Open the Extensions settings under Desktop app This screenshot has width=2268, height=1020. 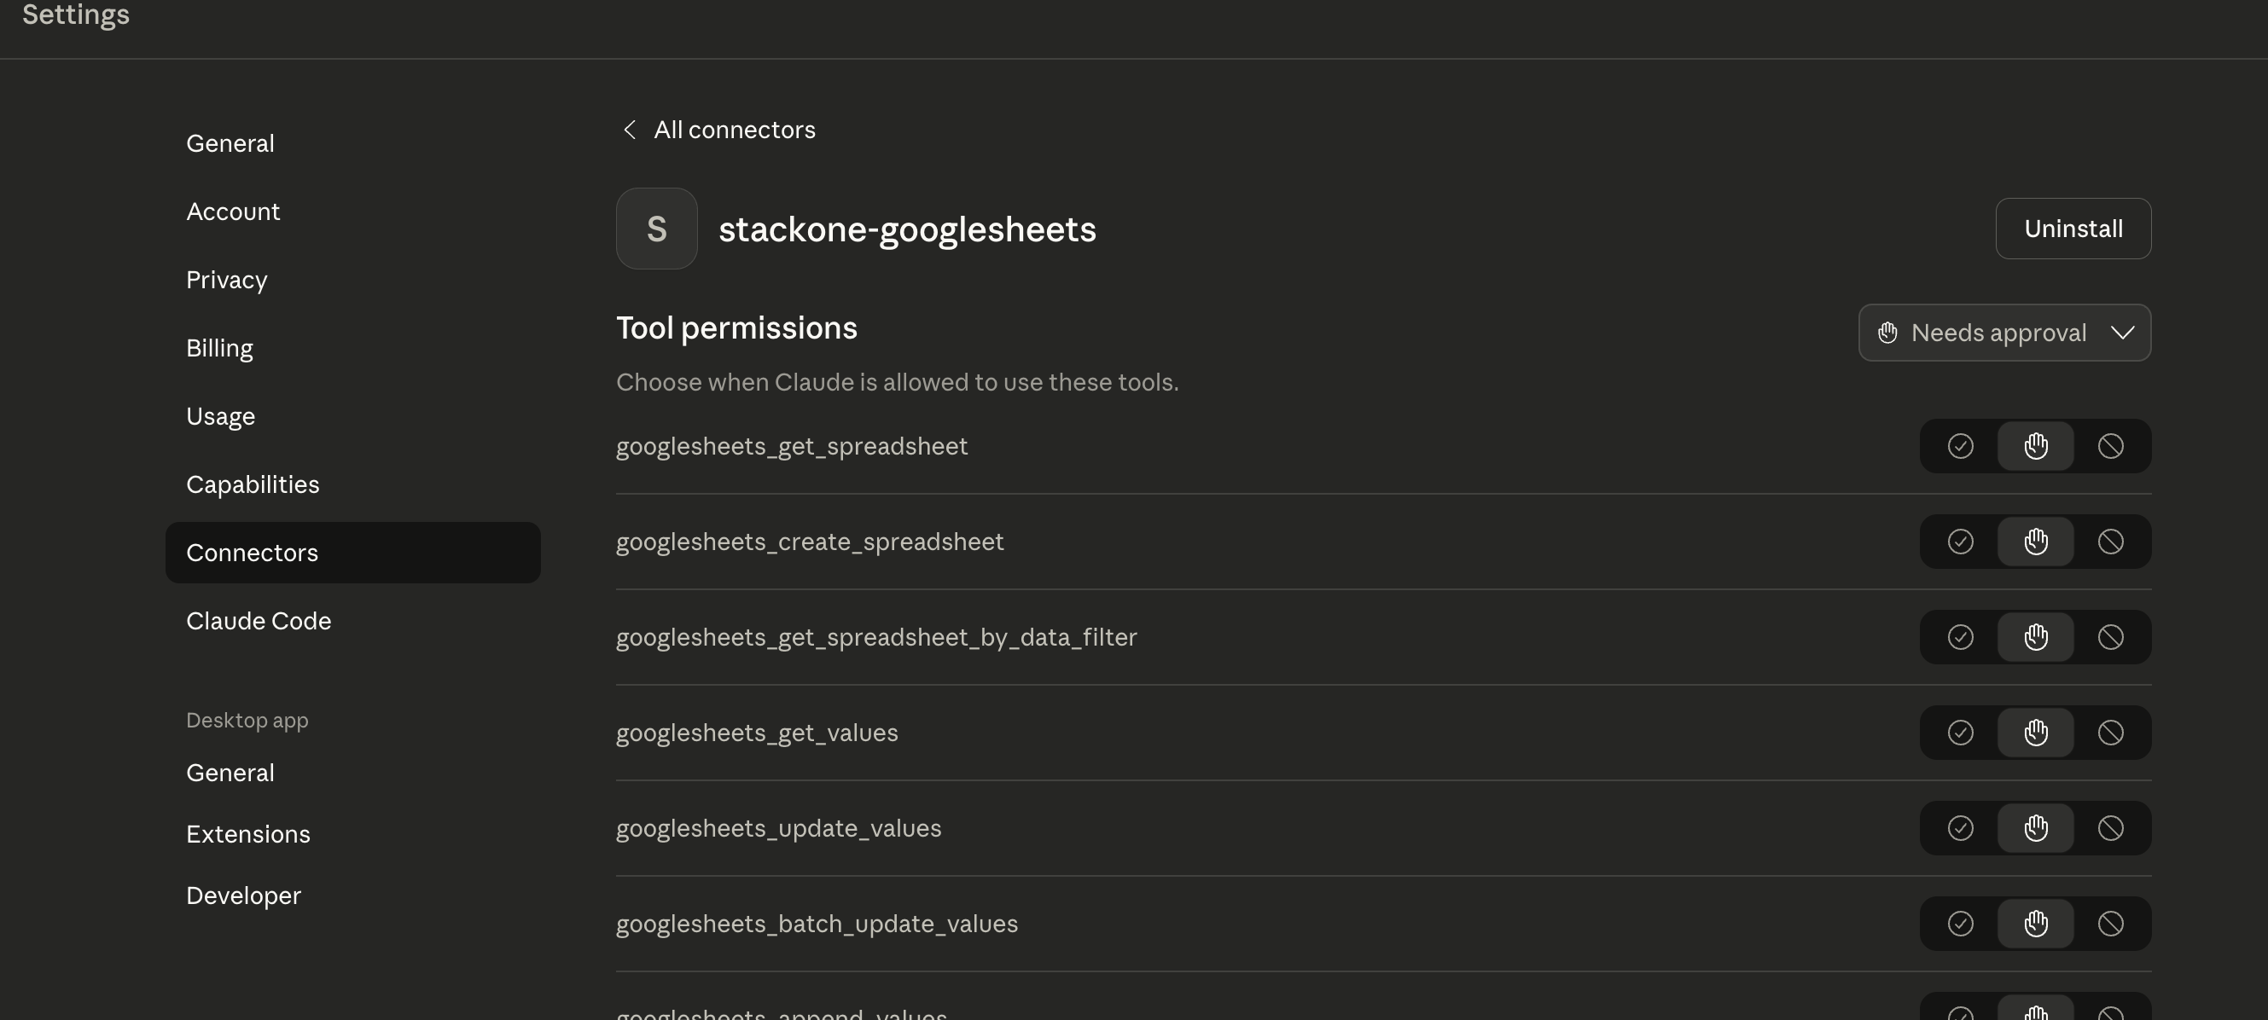tap(247, 834)
